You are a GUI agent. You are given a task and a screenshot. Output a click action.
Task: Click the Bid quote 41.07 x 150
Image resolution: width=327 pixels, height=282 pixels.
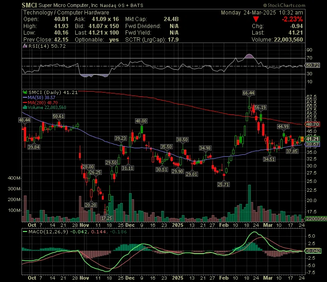pos(104,26)
